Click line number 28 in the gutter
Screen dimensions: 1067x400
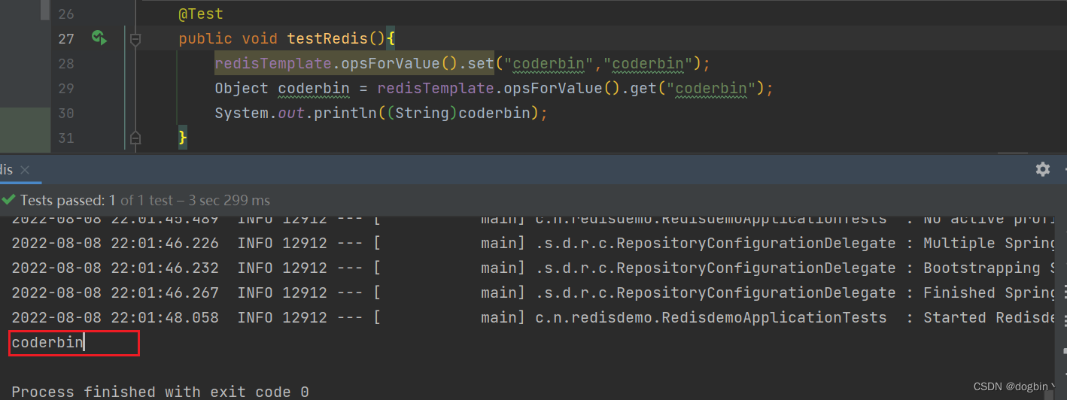[x=66, y=64]
